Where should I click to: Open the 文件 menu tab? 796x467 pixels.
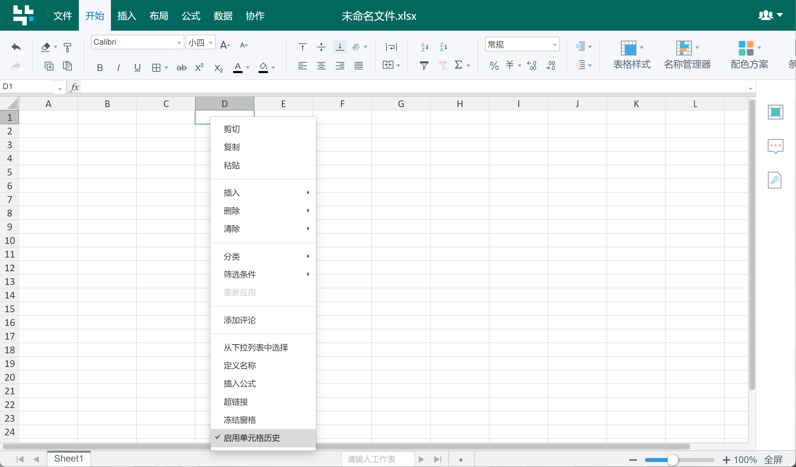coord(63,16)
